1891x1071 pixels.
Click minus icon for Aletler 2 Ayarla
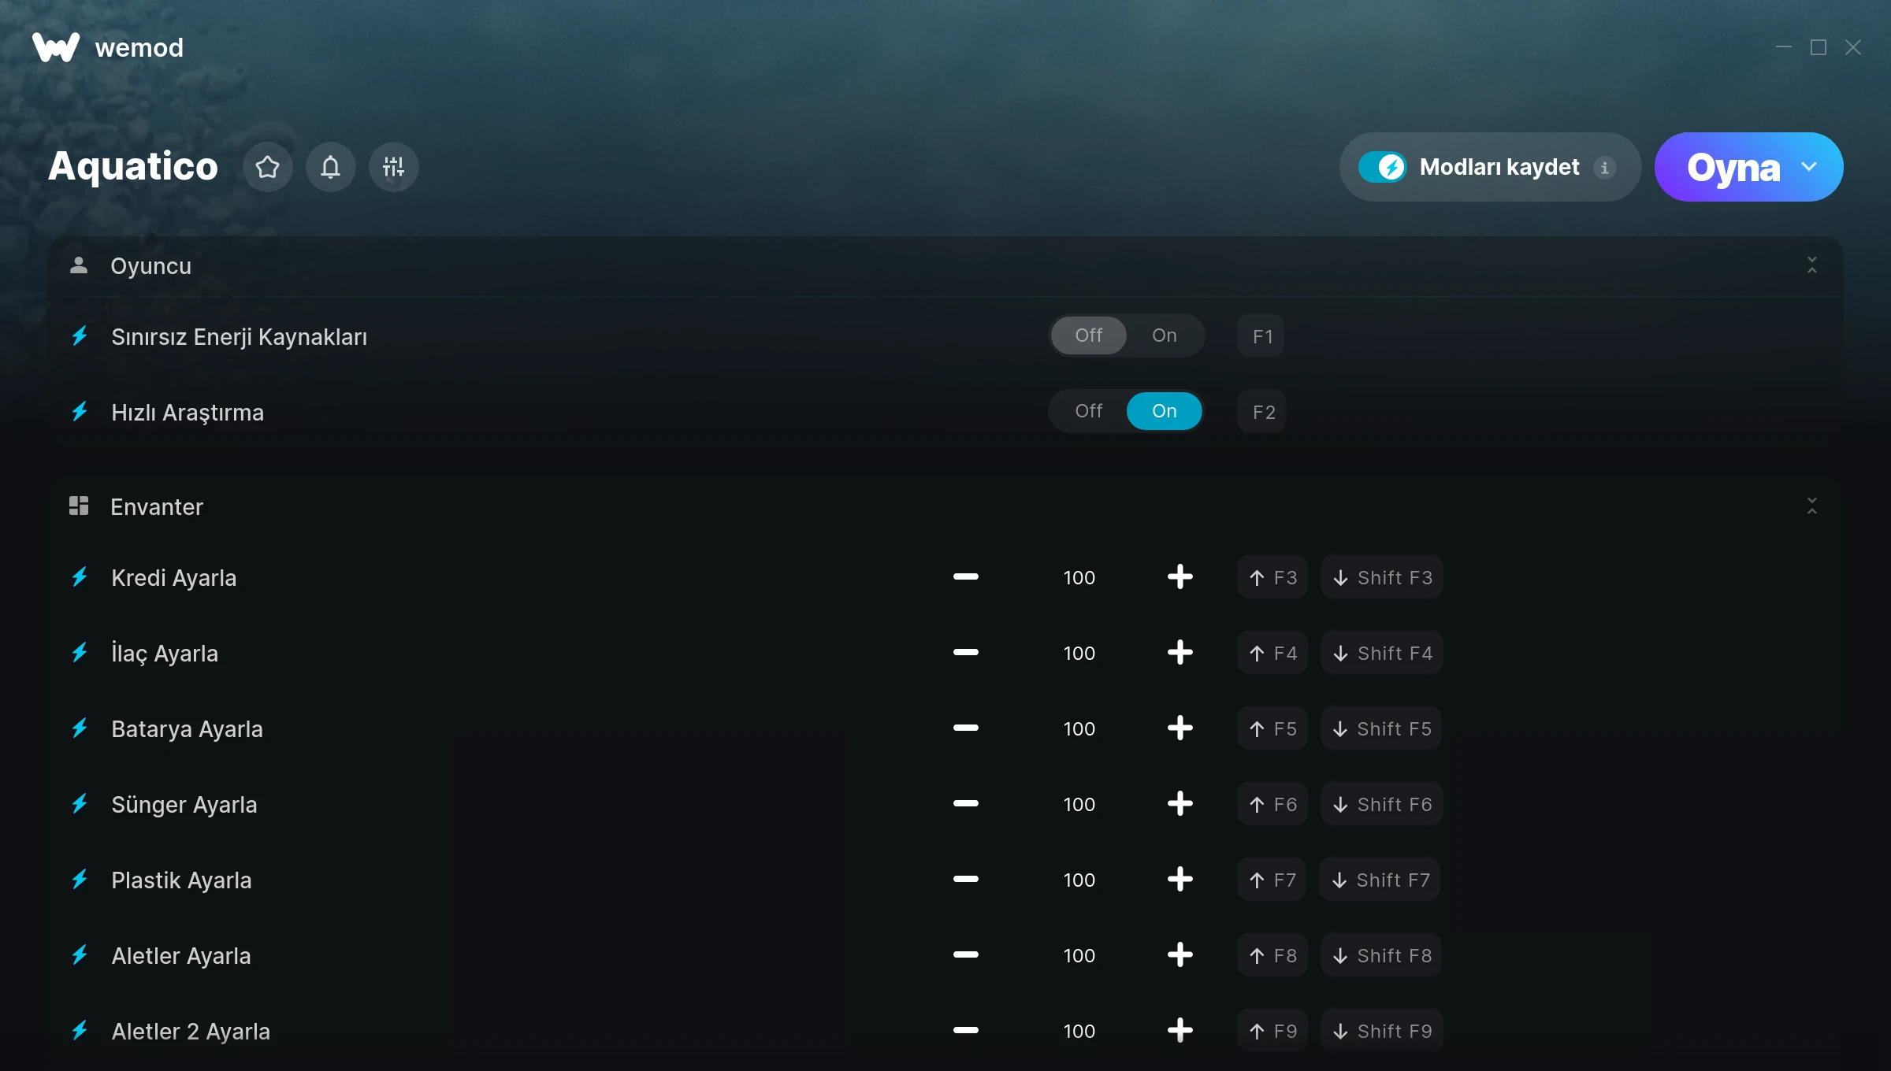pos(965,1031)
